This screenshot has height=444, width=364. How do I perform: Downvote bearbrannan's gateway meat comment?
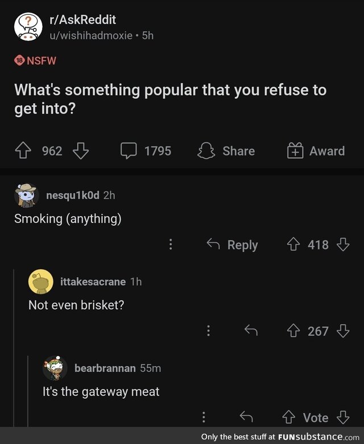342,418
